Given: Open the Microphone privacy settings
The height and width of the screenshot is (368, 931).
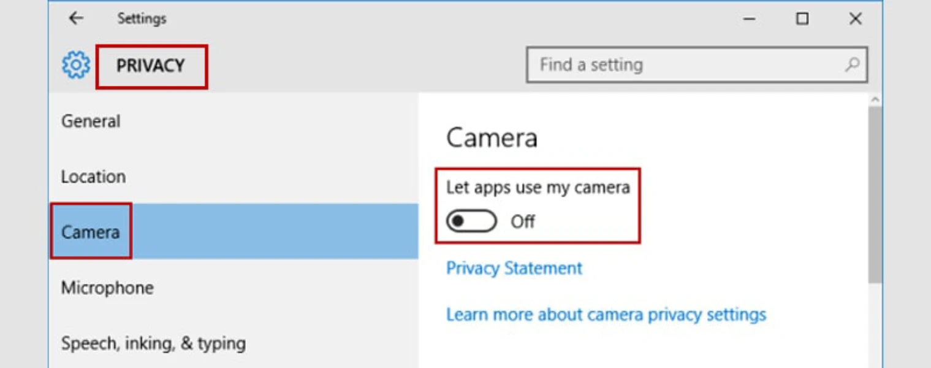Looking at the screenshot, I should pos(107,288).
